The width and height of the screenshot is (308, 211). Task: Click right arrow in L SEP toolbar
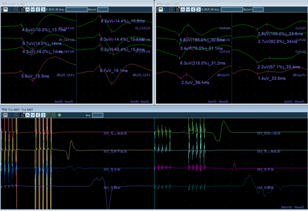click(198, 9)
